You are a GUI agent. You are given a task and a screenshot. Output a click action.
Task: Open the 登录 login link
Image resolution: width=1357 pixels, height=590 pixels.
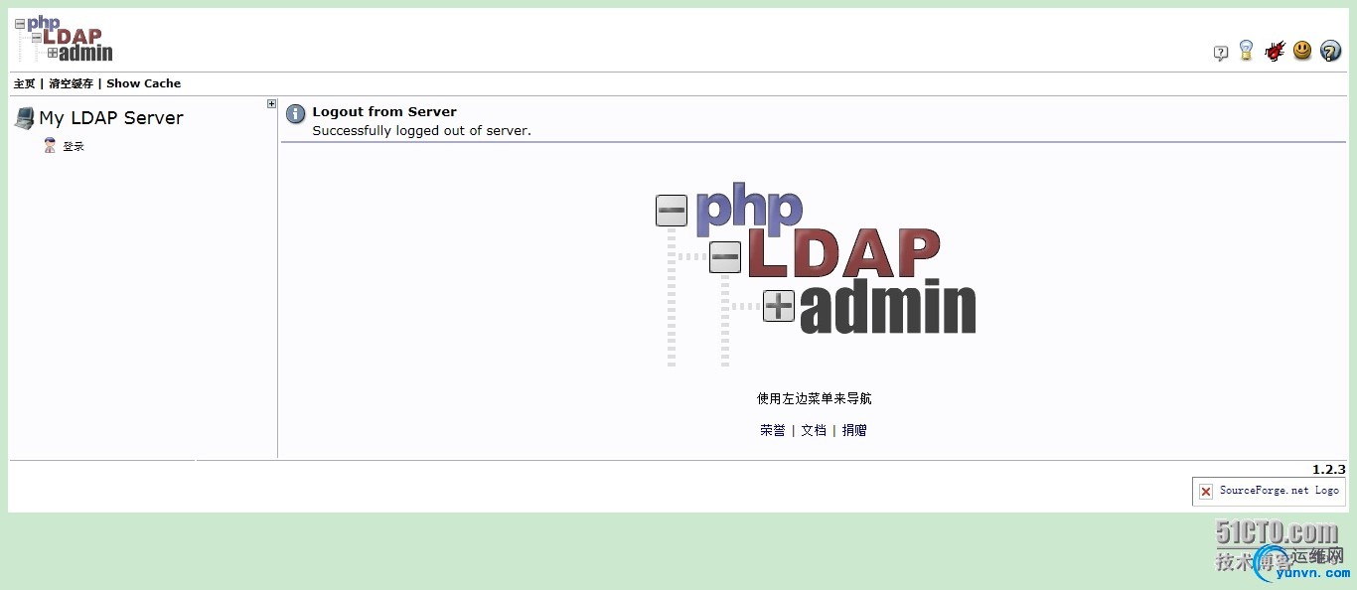point(74,147)
